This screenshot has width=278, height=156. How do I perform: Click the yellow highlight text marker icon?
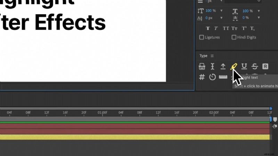point(234,66)
